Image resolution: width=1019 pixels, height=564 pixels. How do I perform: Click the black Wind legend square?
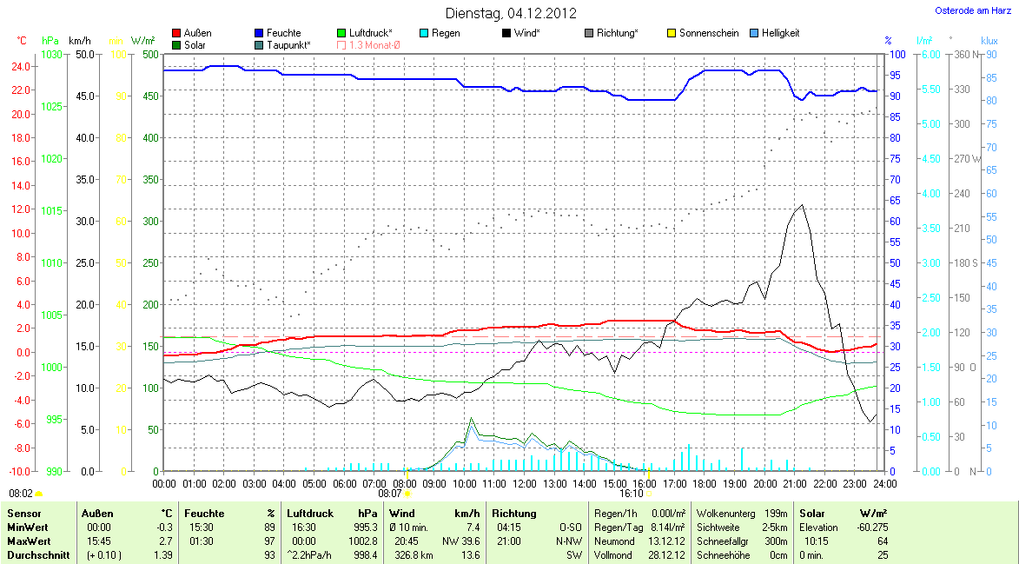(506, 33)
